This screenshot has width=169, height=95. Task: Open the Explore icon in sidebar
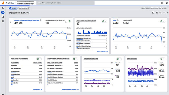[x=3, y=17]
